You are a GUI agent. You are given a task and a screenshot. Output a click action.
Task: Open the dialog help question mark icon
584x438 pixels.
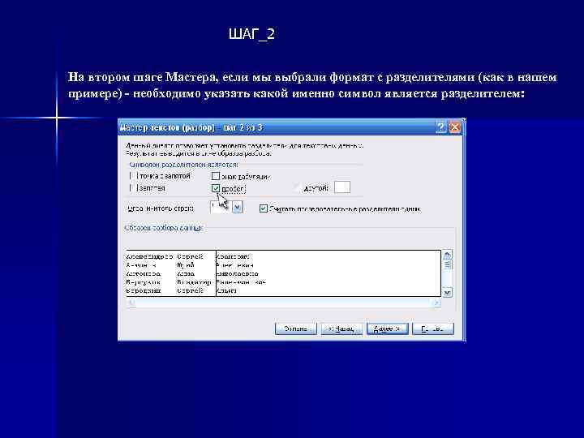tap(440, 127)
